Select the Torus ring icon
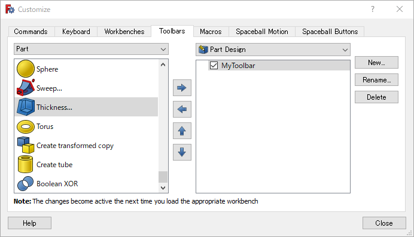This screenshot has height=237, width=414. [26, 127]
